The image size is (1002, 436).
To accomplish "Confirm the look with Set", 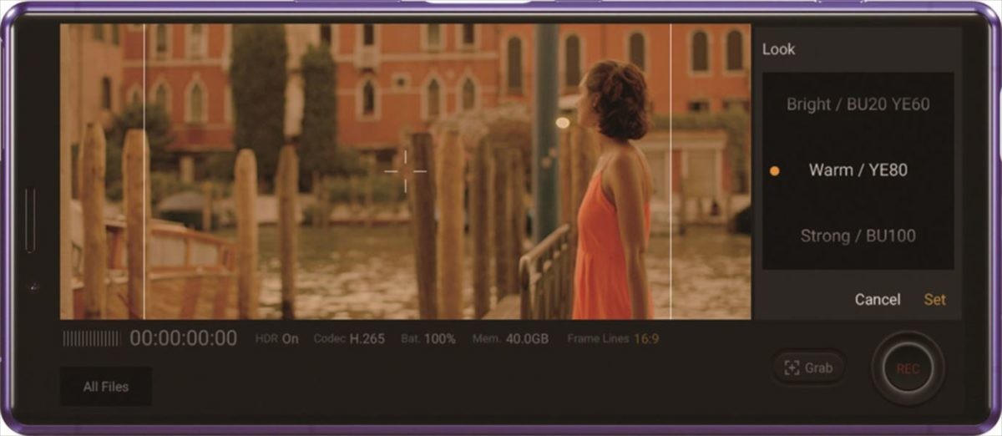I will (934, 299).
